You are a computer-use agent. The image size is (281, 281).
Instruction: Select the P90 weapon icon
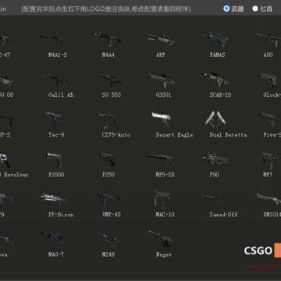215,159
